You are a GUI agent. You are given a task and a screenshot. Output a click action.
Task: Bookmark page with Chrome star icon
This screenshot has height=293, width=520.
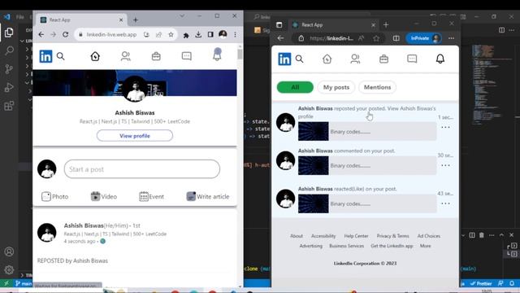tap(171, 34)
